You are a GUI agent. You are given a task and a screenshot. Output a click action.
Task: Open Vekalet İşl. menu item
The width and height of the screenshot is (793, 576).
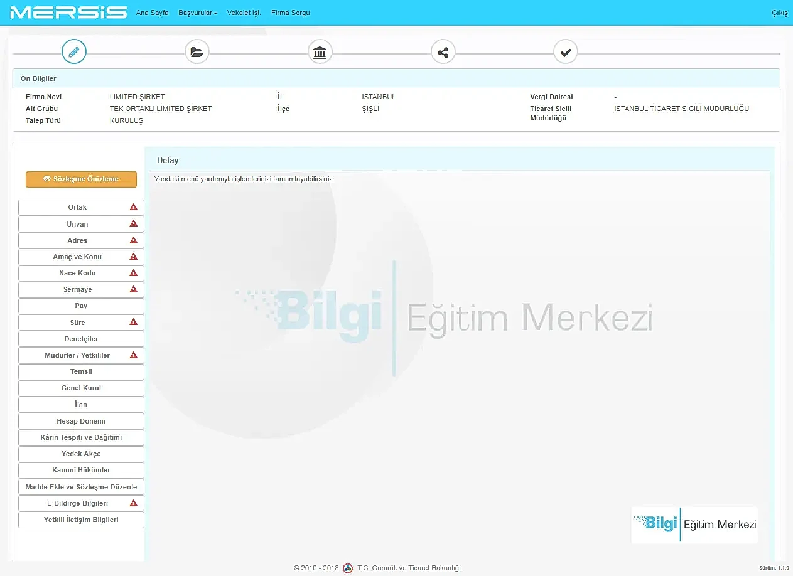click(x=244, y=13)
